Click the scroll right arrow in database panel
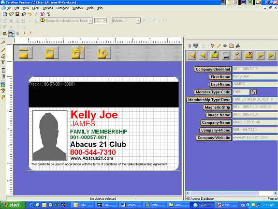The height and width of the screenshot is (209, 278). [275, 193]
